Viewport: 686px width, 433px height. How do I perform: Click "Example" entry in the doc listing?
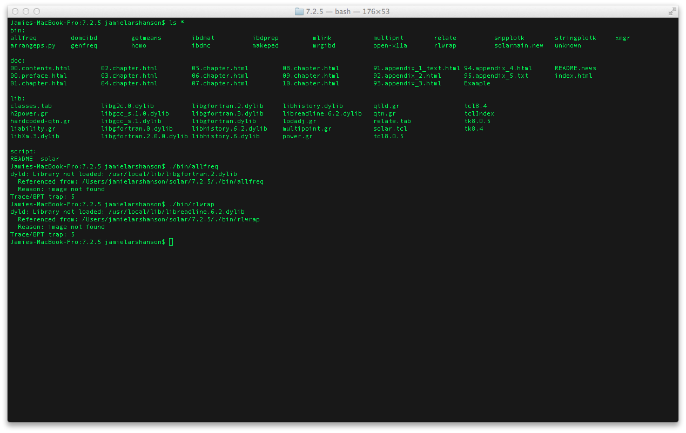[477, 83]
